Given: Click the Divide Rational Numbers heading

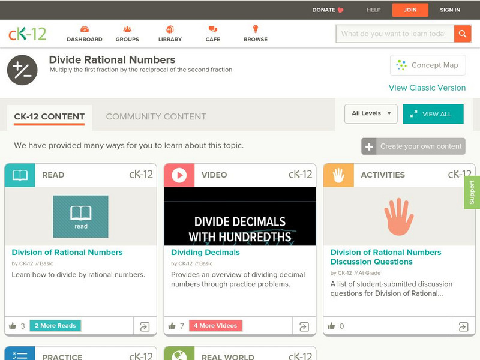Looking at the screenshot, I should (x=112, y=59).
